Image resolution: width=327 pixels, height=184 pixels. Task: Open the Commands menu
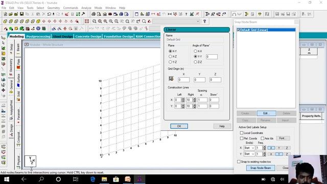(71, 8)
